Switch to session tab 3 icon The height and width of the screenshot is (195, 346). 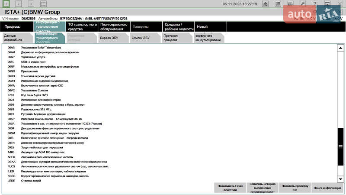pyautogui.click(x=31, y=3)
